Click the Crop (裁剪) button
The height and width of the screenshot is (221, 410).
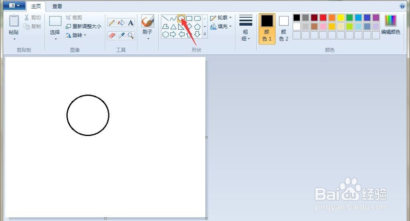[74, 18]
